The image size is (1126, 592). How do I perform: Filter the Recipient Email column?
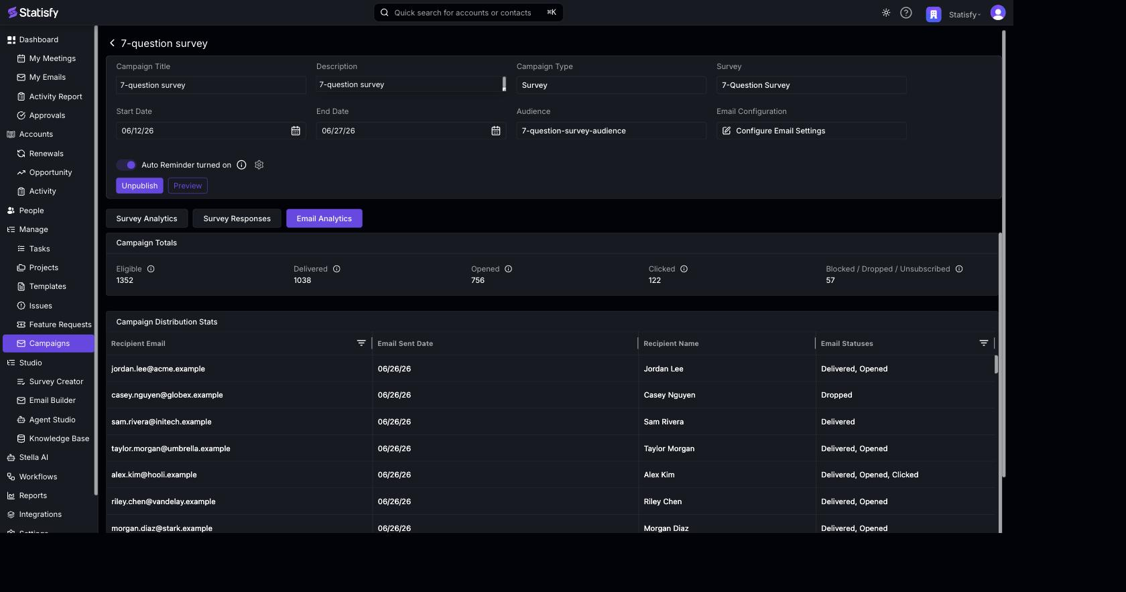(x=361, y=343)
